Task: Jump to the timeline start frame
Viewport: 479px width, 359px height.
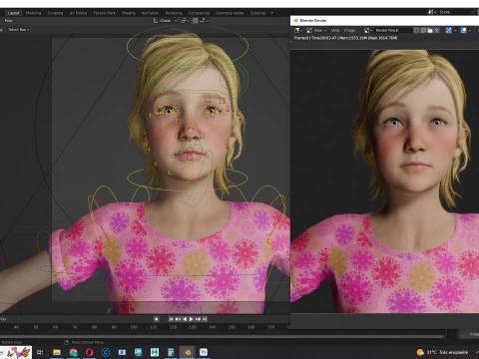Action: coord(171,319)
